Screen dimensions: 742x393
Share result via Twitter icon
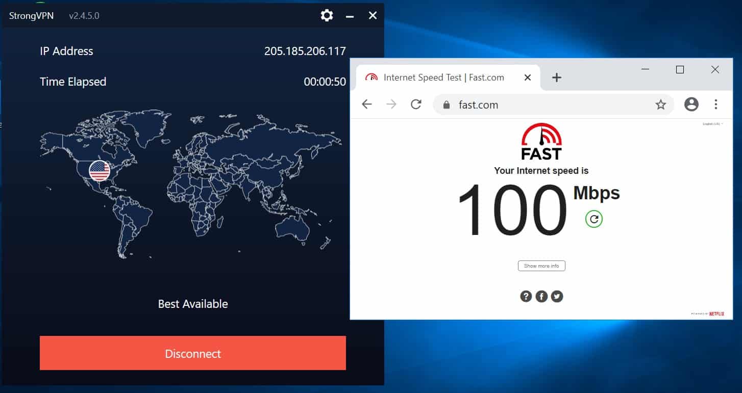[557, 296]
